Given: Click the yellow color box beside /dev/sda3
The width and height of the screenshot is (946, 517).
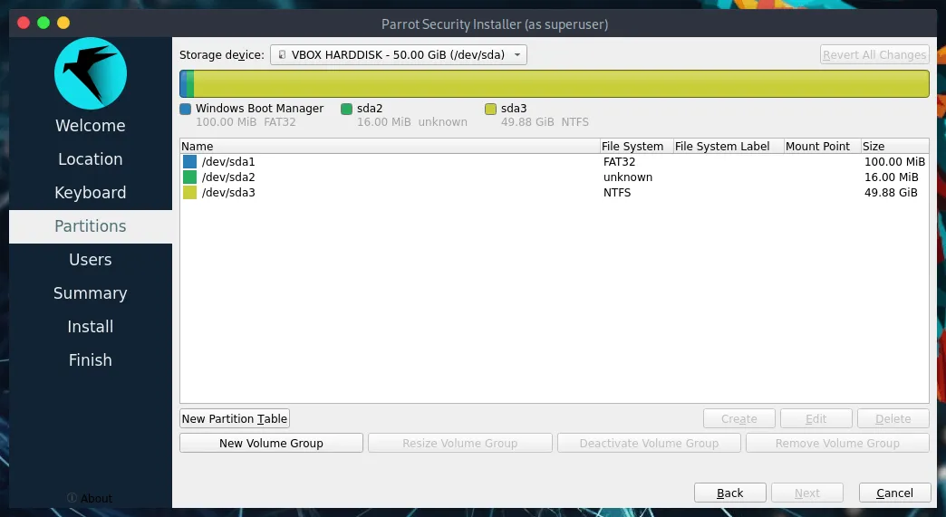Looking at the screenshot, I should pos(189,192).
